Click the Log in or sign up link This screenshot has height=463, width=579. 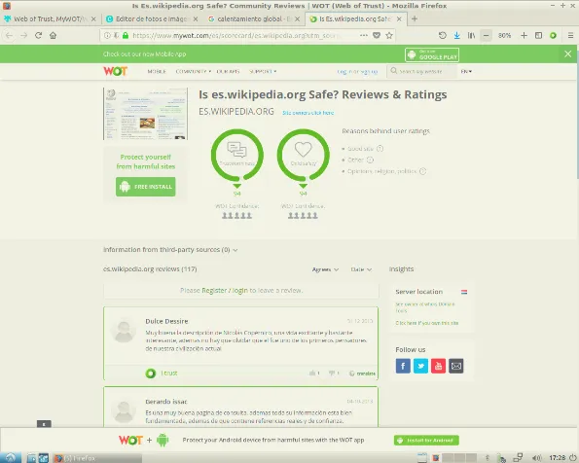357,72
